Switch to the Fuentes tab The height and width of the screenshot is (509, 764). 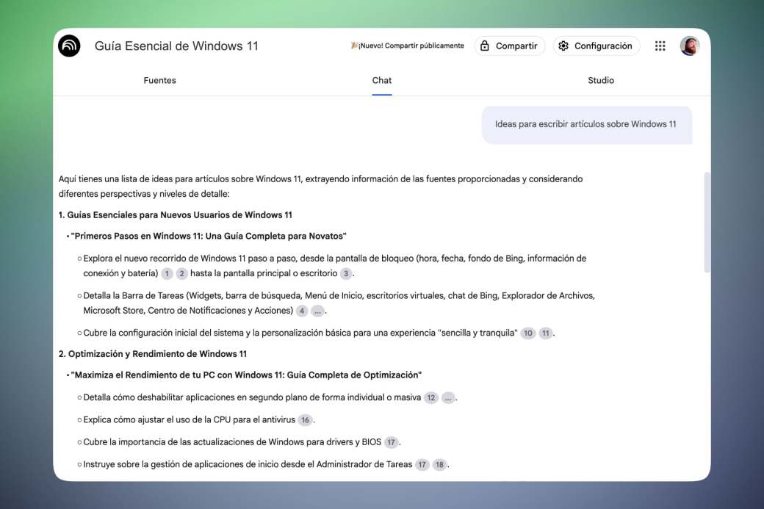160,80
